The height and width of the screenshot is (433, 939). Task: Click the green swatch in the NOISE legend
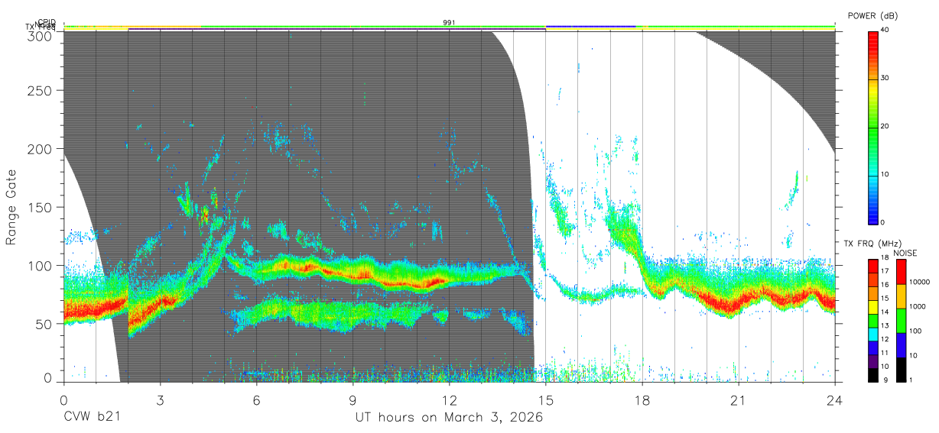click(902, 319)
